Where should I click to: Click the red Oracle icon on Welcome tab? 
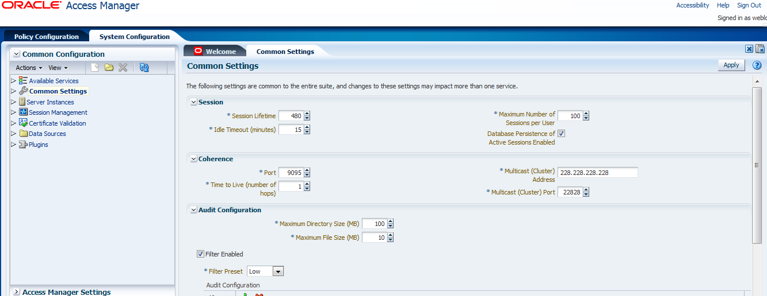[199, 51]
